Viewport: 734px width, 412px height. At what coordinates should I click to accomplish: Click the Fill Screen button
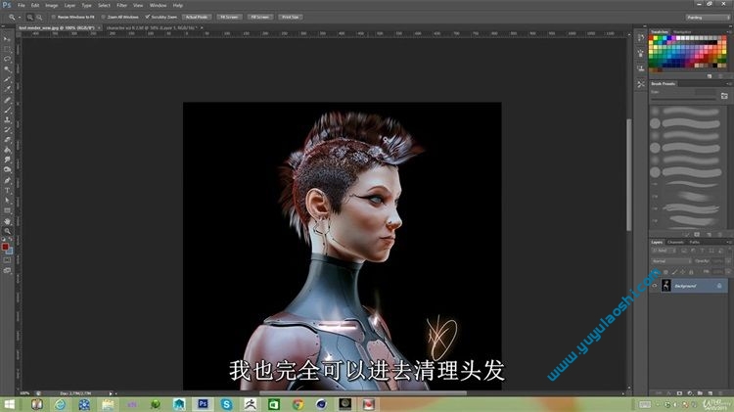coord(259,17)
